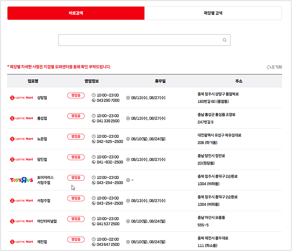This screenshot has height=251, width=292.
Task: Click the closed-day icon in 당진점 row
Action: click(x=128, y=160)
